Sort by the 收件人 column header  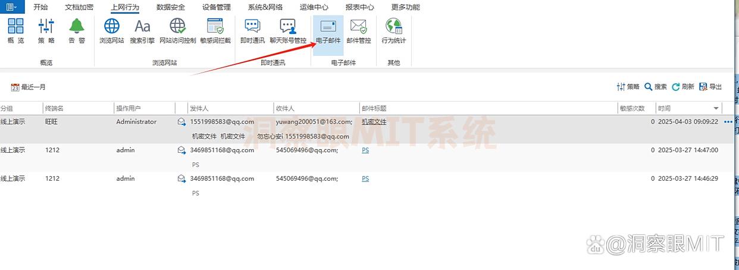click(285, 108)
